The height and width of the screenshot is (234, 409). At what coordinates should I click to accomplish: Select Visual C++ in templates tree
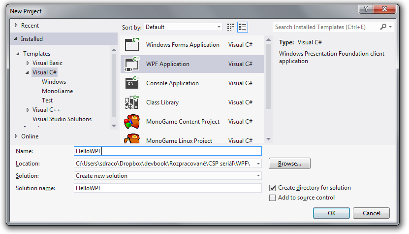(46, 110)
